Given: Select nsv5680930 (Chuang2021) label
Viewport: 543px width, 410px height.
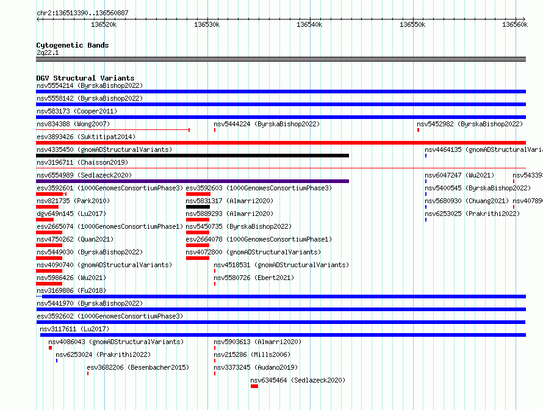Looking at the screenshot, I should pyautogui.click(x=467, y=201).
